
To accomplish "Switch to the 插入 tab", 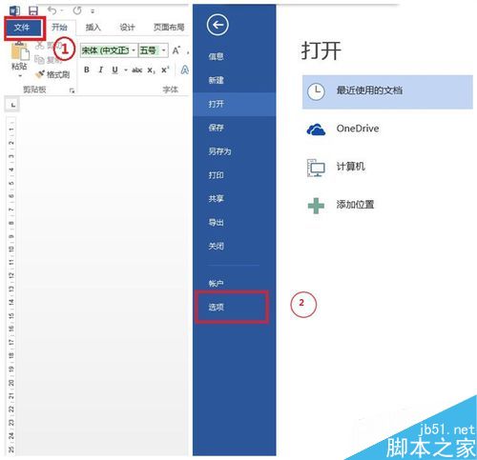I will pyautogui.click(x=93, y=28).
